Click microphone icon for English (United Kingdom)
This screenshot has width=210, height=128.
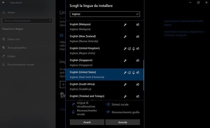pos(134,49)
